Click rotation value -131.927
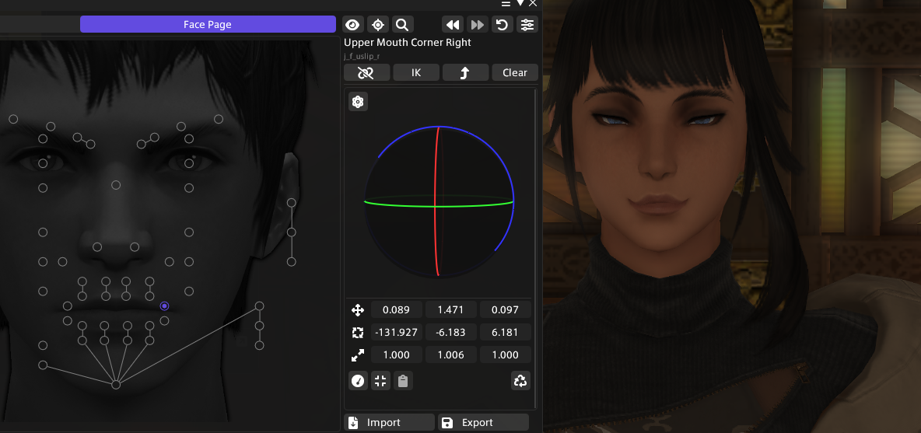This screenshot has width=921, height=433. tap(396, 332)
